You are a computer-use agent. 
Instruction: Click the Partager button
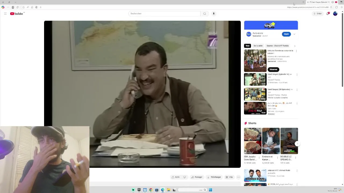[196, 177]
